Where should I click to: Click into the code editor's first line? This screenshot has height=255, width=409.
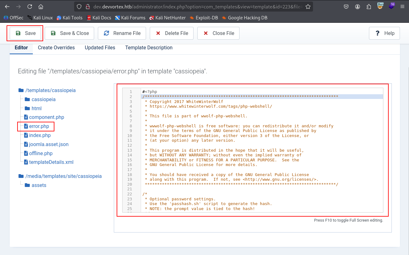pos(262,92)
